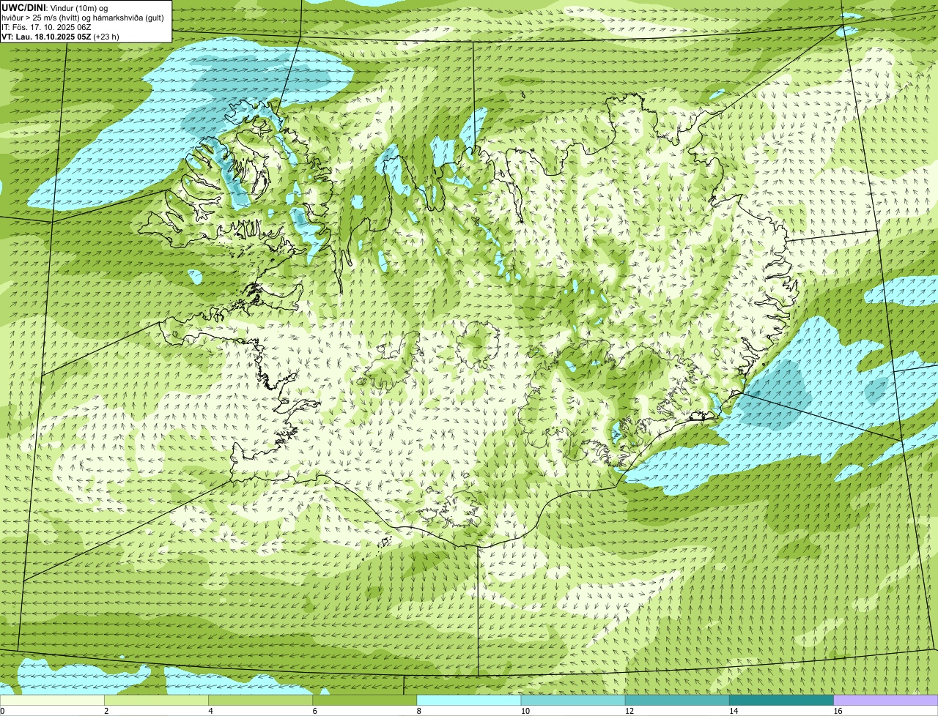Viewport: 938px width, 716px height.
Task: Click the 14–16 m/s dark teal legend swatch
Action: tap(782, 700)
